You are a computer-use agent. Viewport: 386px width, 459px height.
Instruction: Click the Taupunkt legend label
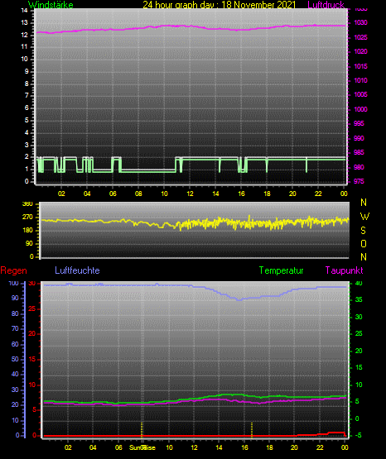pyautogui.click(x=344, y=270)
